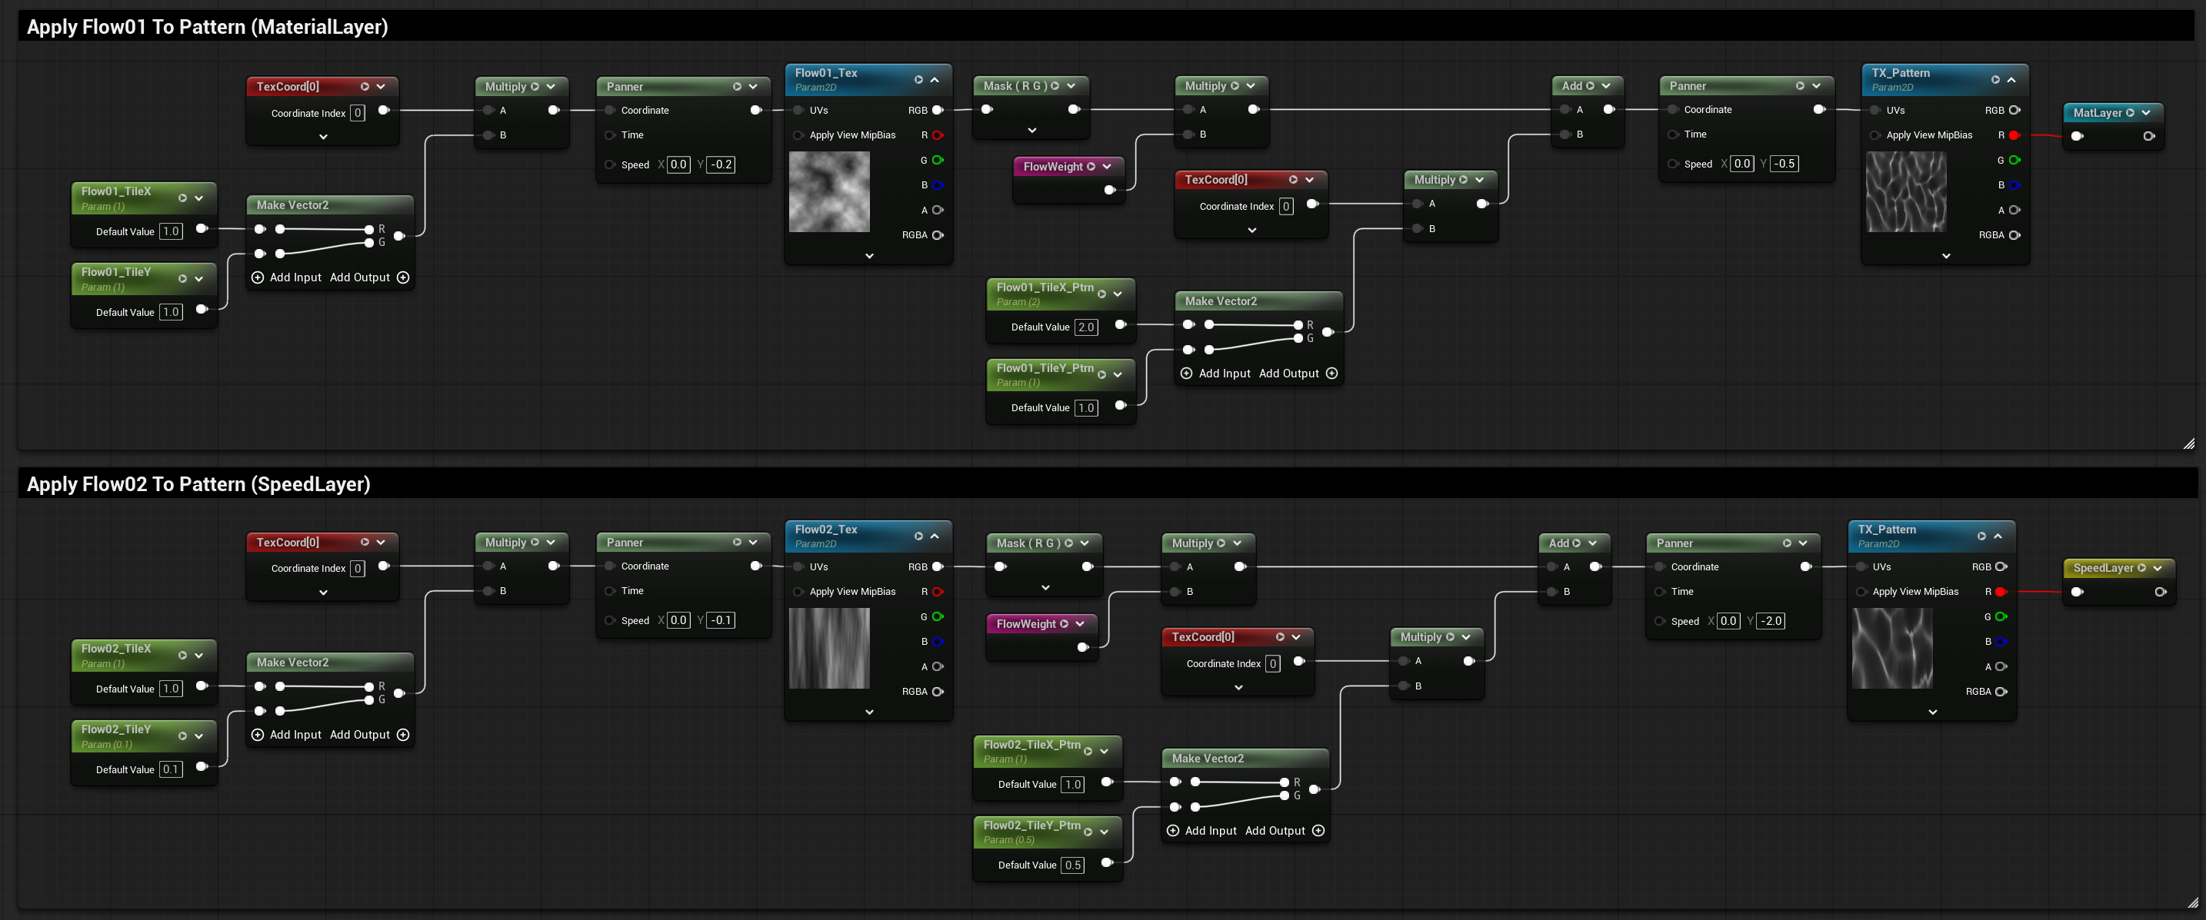Click Flow01_TileX_Ptrn Default Value field 2.0
Screen dimensions: 2206x920
[x=1086, y=327]
